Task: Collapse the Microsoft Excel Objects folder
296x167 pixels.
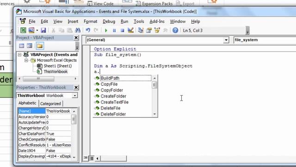Action: (x=26, y=60)
